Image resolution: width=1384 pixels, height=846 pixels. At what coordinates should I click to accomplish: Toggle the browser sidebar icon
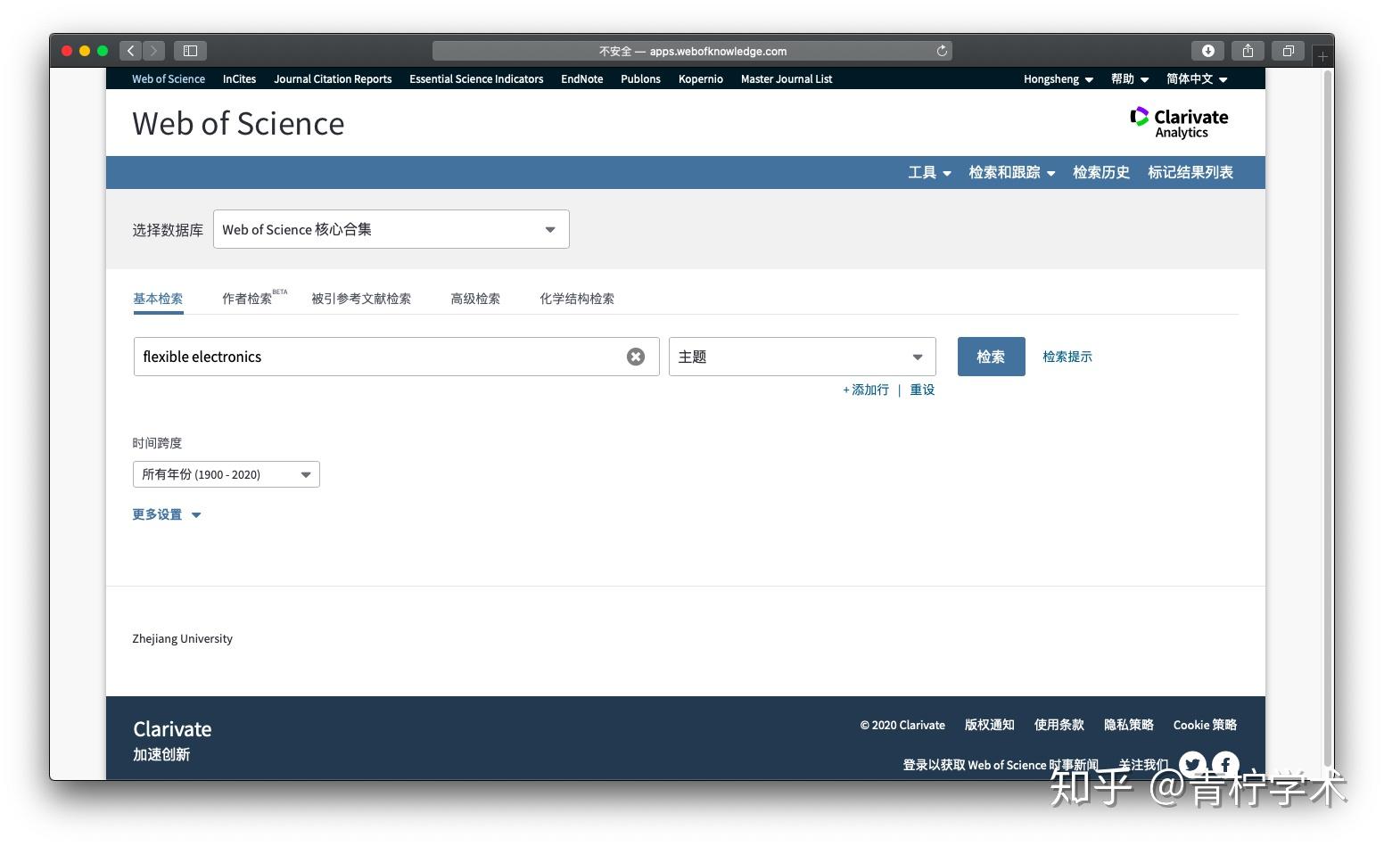coord(189,51)
